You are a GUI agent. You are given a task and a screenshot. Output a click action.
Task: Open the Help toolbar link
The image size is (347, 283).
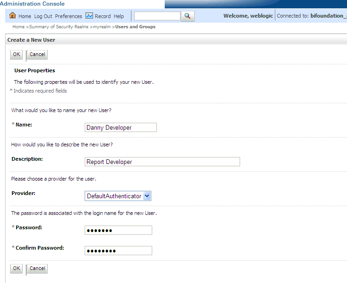tap(119, 16)
